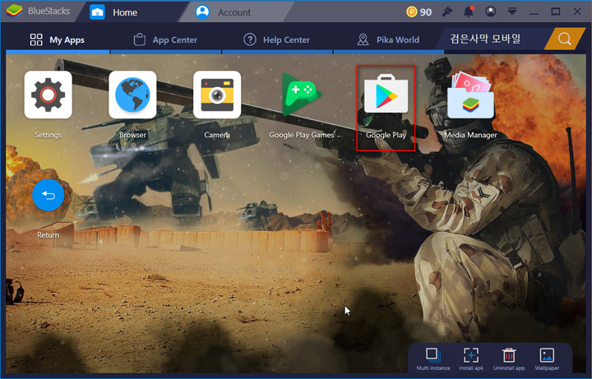Click the Uninstall app trash icon
The image size is (592, 379).
(x=509, y=355)
